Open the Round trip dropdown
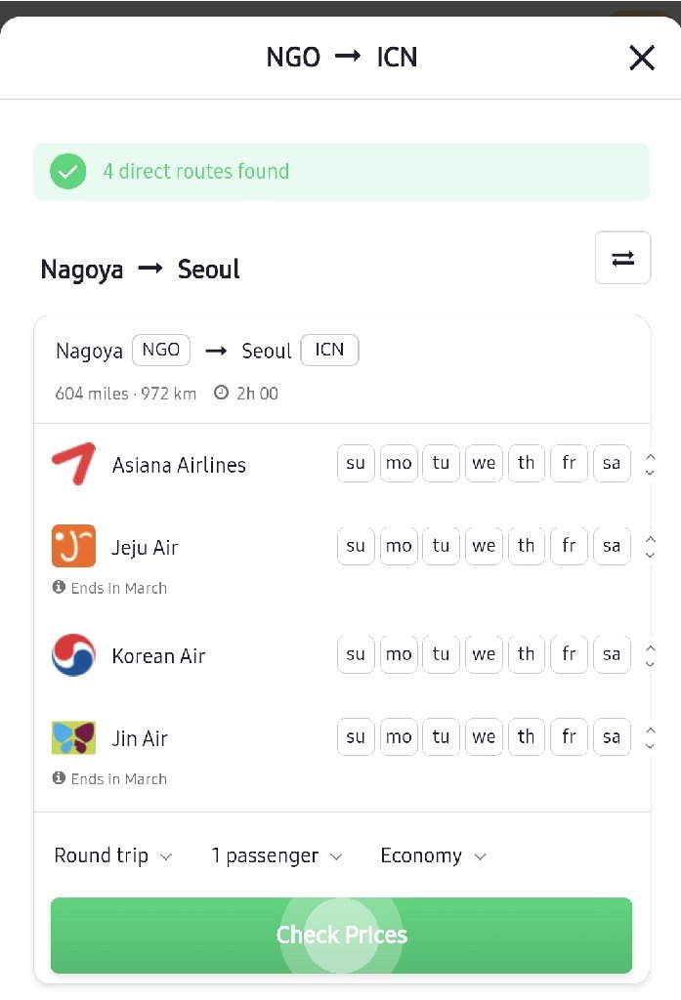This screenshot has height=1000, width=681. 112,856
